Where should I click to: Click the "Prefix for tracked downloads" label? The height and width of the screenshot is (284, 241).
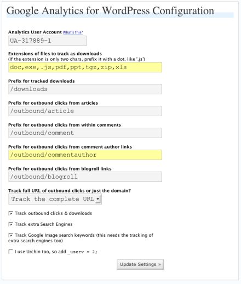click(x=42, y=81)
